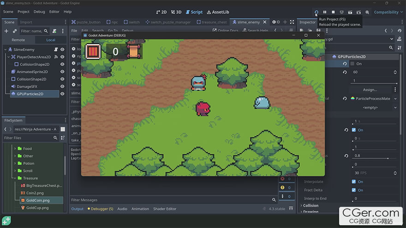The width and height of the screenshot is (406, 228).
Task: Open Movie Maker mode icon
Action: [367, 12]
